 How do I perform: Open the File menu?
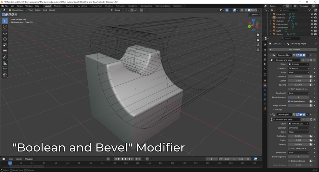click(x=7, y=6)
